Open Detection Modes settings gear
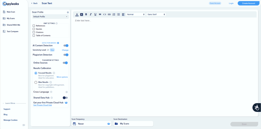This screenshot has height=129, width=261. point(58,43)
